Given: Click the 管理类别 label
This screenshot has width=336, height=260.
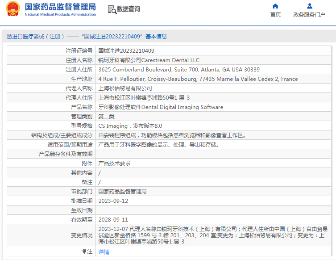Looking at the screenshot, I should pos(82,117).
